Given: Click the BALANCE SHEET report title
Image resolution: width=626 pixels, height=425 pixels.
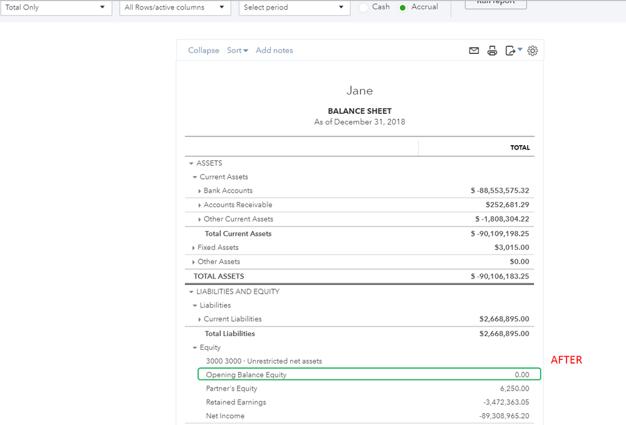Looking at the screenshot, I should click(360, 111).
